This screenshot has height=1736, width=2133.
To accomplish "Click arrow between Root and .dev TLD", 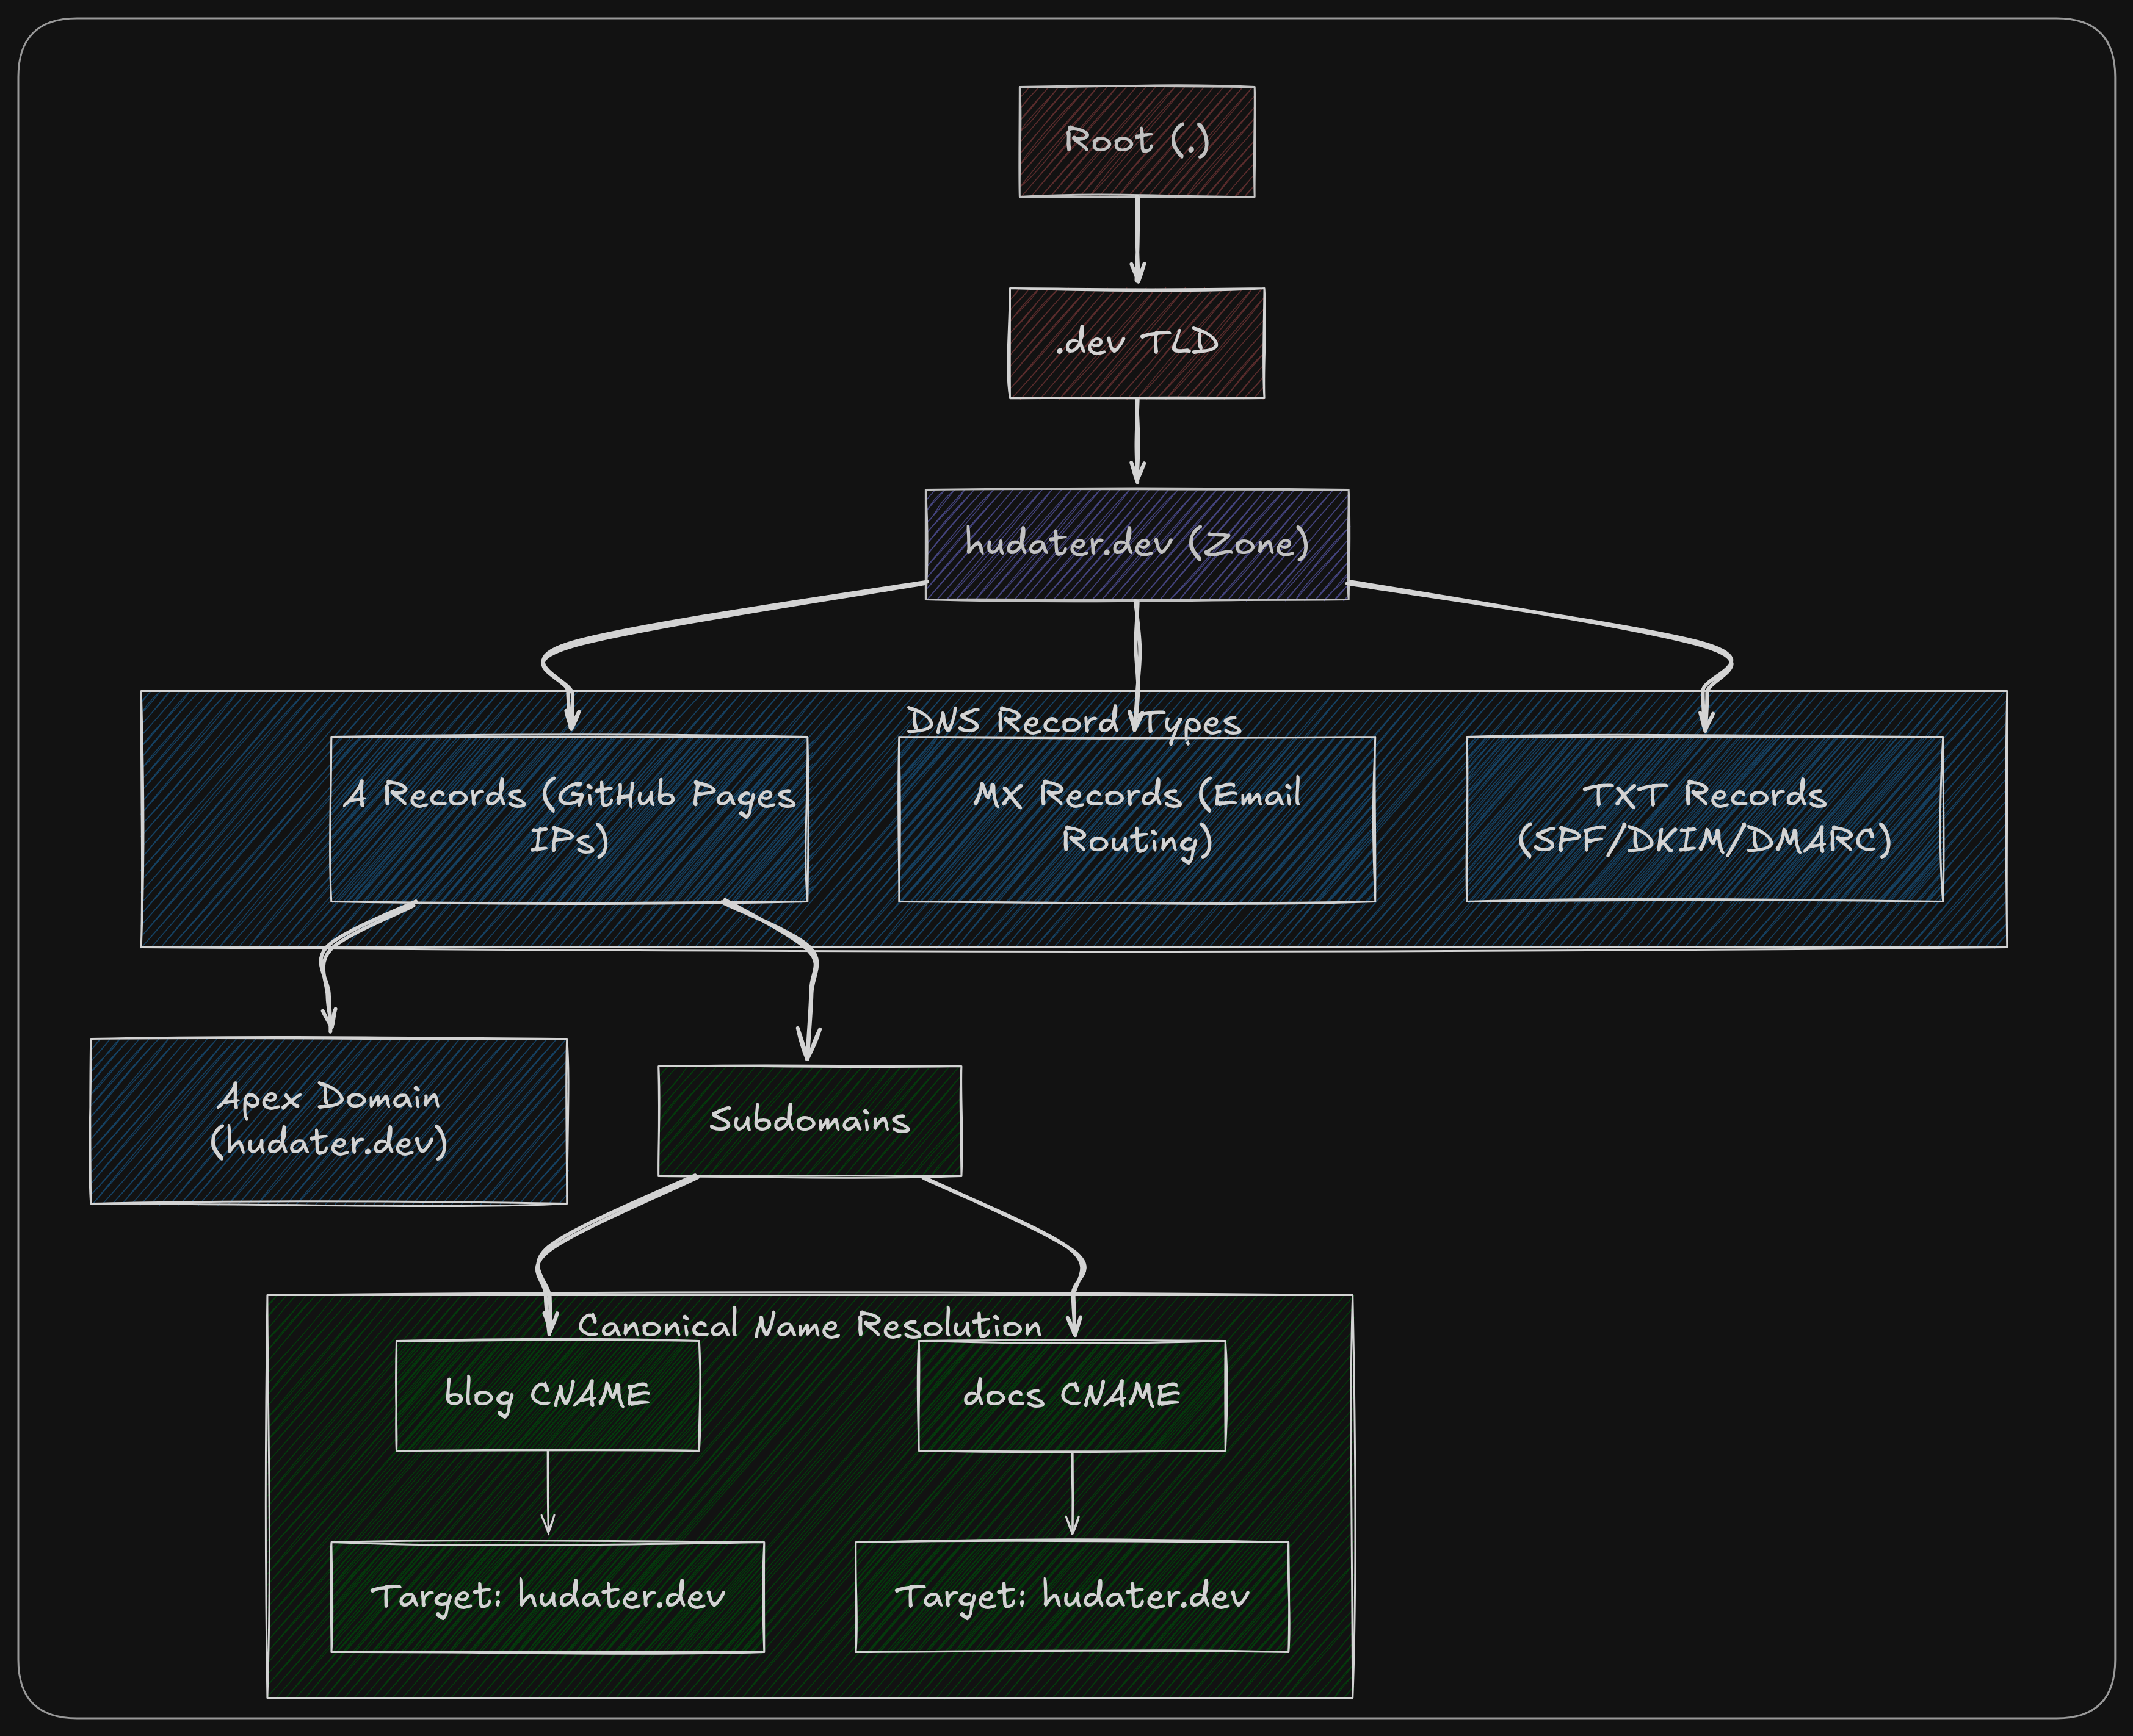I will tap(1137, 240).
